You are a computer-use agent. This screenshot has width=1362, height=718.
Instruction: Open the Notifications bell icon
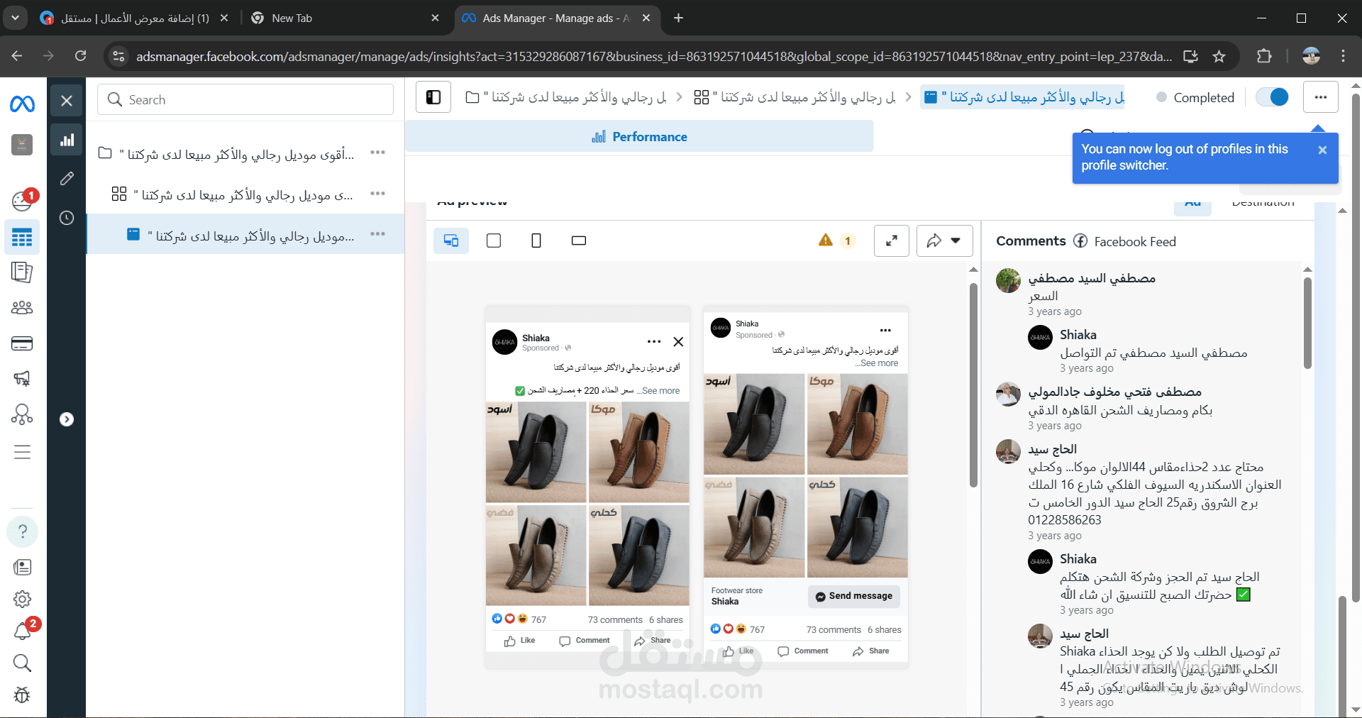coord(22,631)
